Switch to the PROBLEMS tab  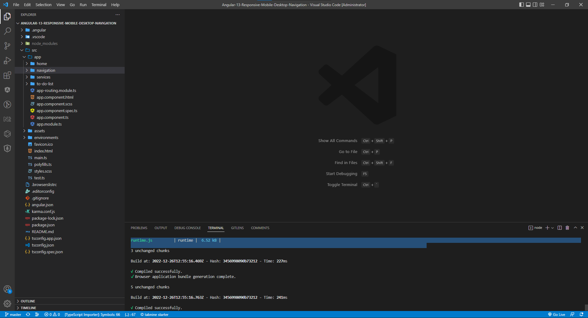(139, 228)
